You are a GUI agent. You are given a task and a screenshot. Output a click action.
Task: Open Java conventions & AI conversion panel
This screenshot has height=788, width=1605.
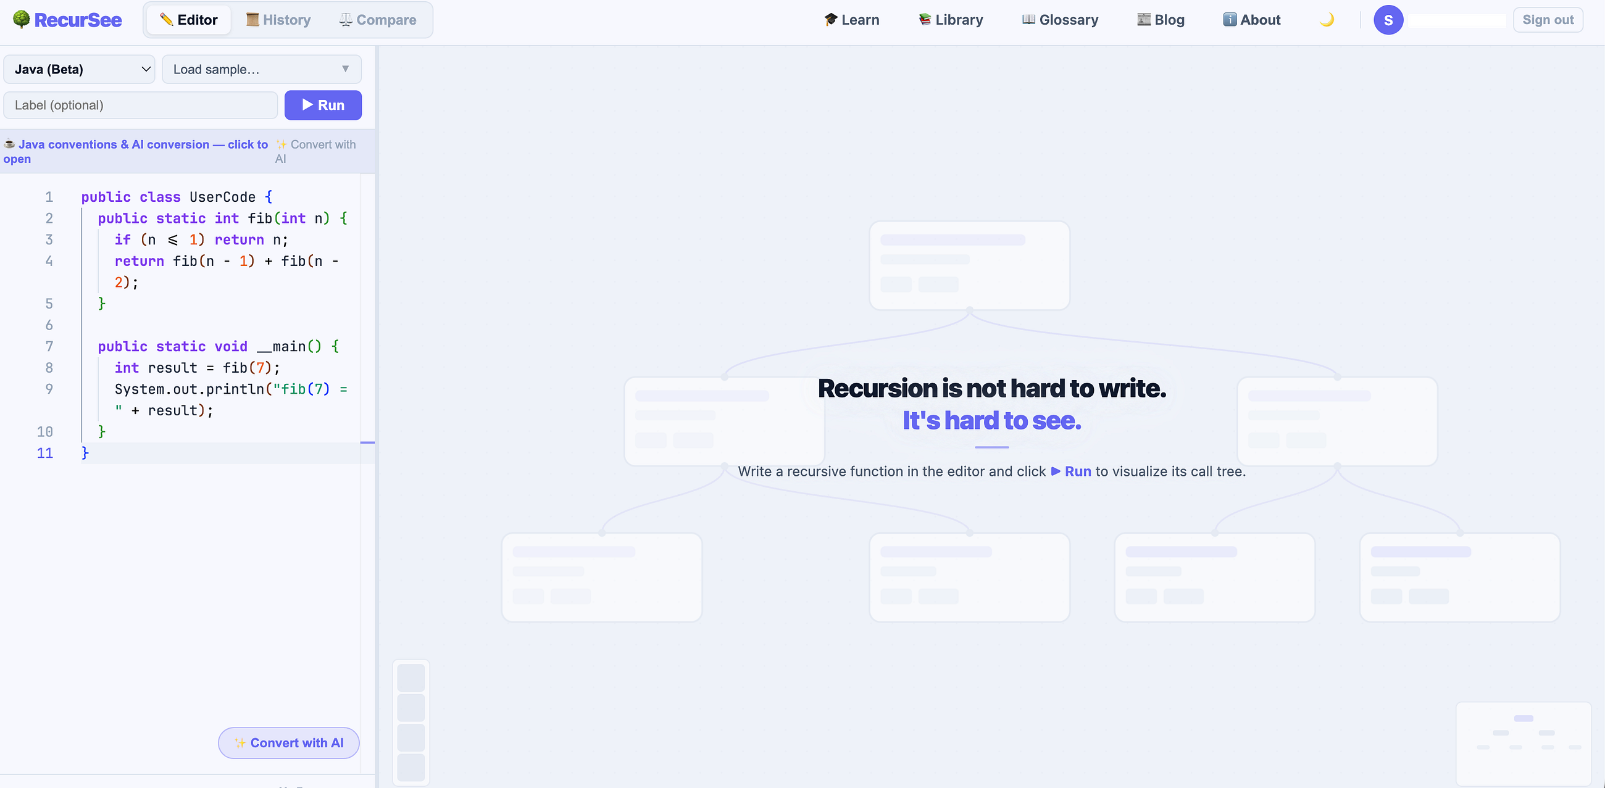pos(135,151)
